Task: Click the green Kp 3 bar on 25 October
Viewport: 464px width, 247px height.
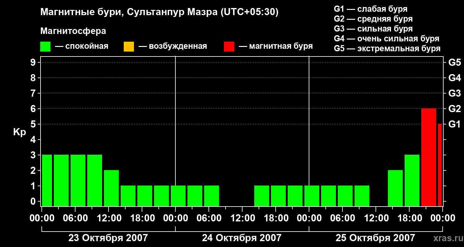Action: tap(412, 180)
